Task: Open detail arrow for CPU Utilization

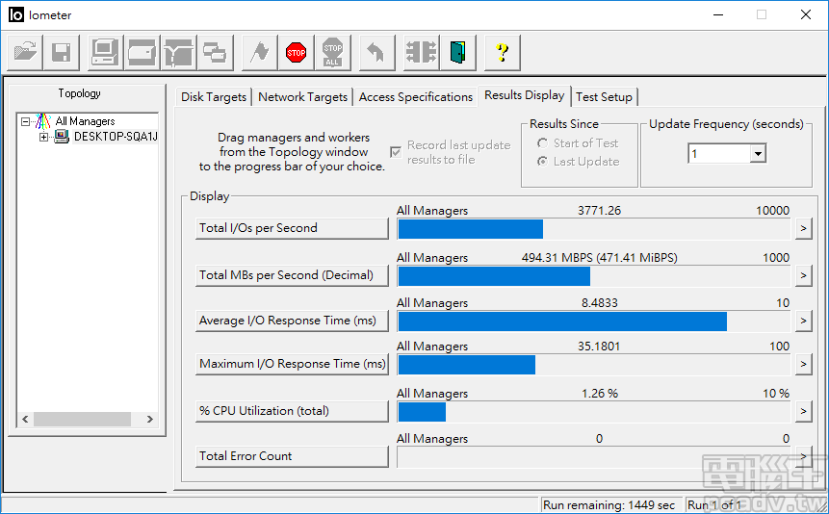Action: click(804, 411)
